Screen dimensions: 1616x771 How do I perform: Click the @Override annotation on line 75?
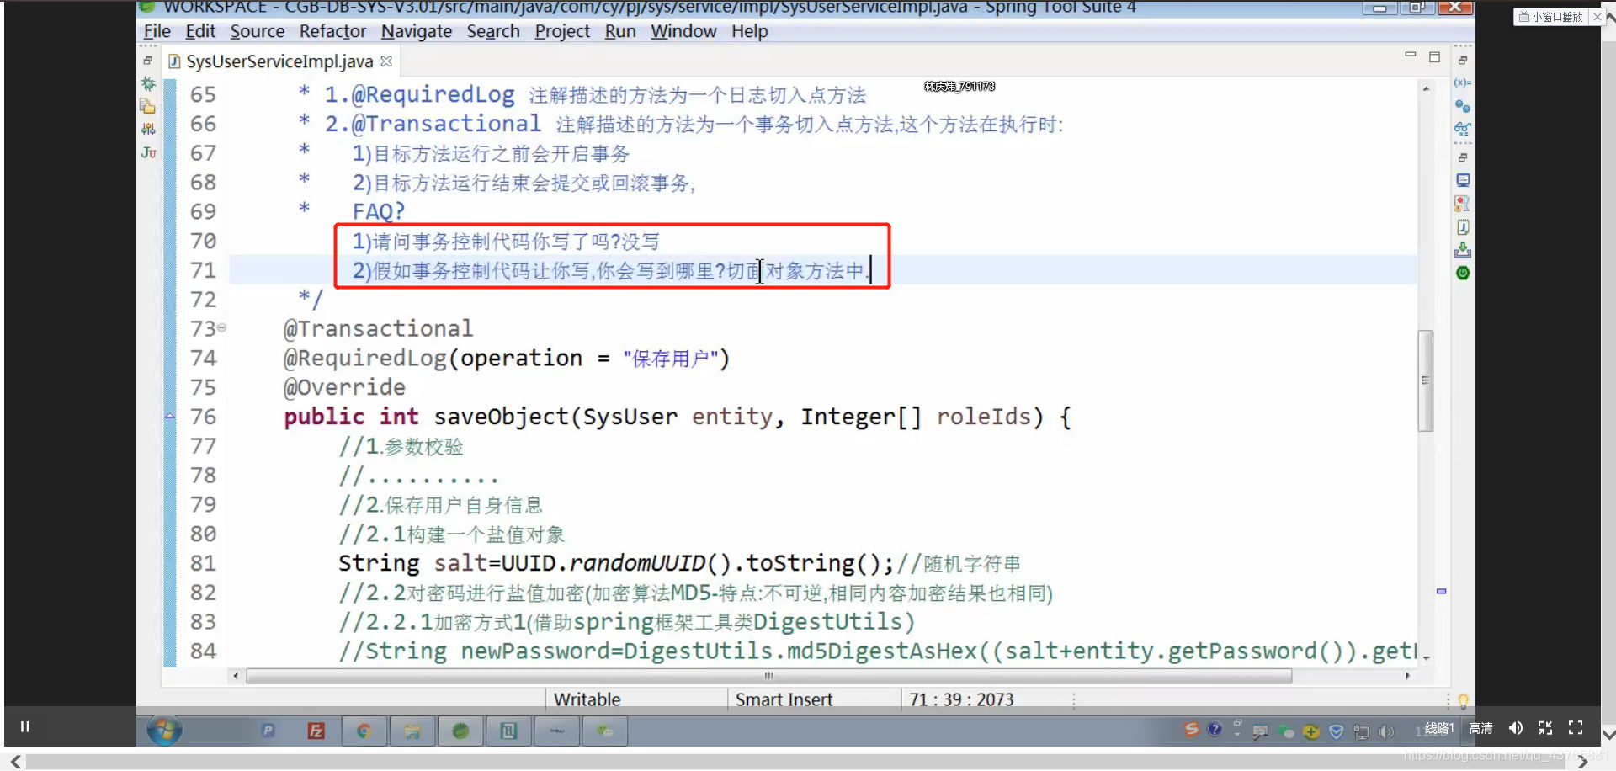point(344,387)
